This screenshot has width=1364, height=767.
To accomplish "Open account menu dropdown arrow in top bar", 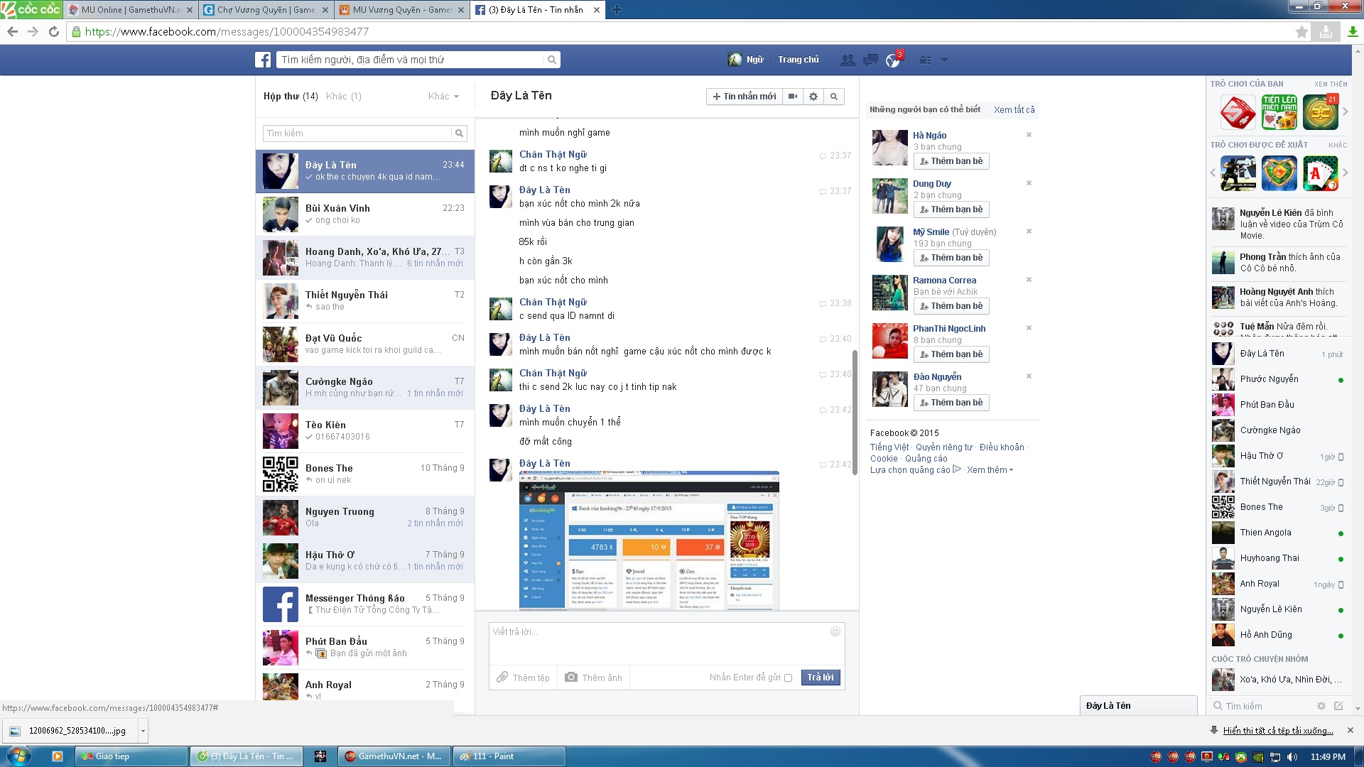I will (944, 60).
